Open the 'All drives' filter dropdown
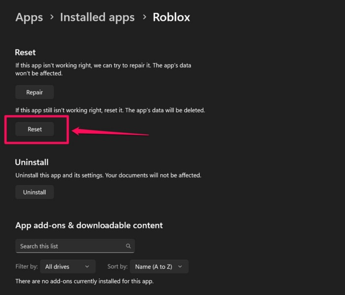This screenshot has height=295, width=345. tap(67, 266)
